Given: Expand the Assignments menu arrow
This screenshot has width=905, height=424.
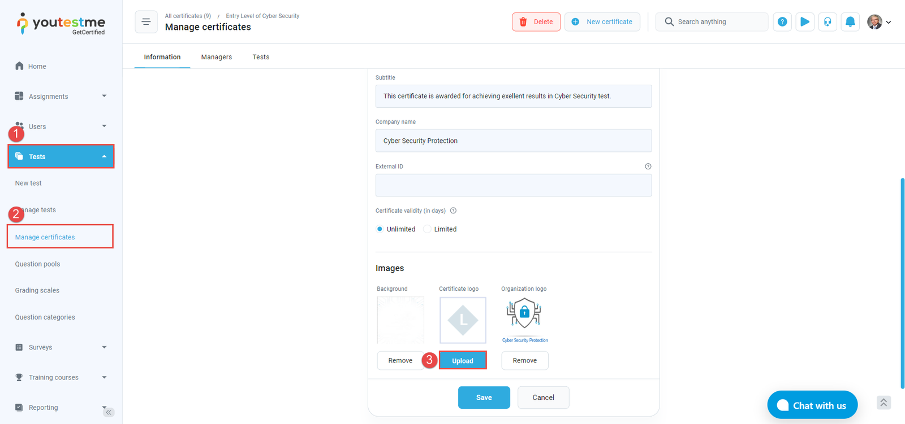Looking at the screenshot, I should pos(104,96).
